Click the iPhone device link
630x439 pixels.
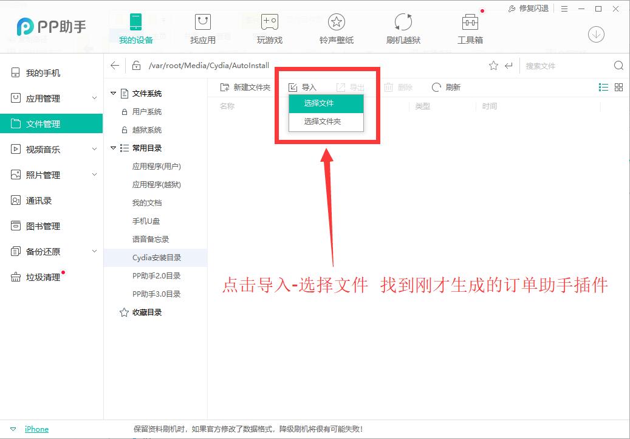point(36,429)
